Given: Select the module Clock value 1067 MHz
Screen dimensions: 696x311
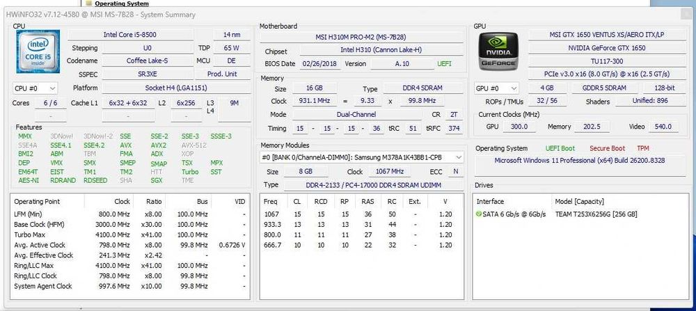Looking at the screenshot, I should coord(389,171).
